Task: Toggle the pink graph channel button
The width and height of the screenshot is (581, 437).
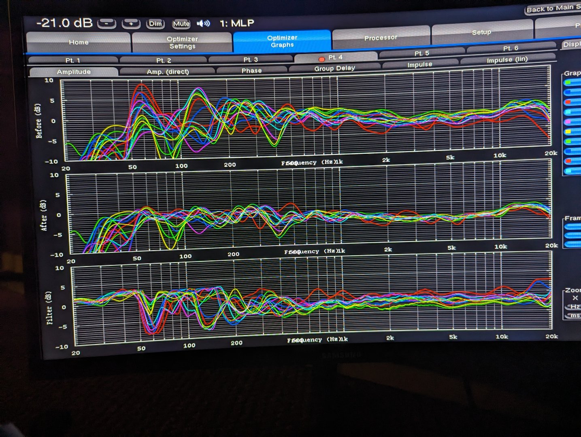Action: (572, 122)
